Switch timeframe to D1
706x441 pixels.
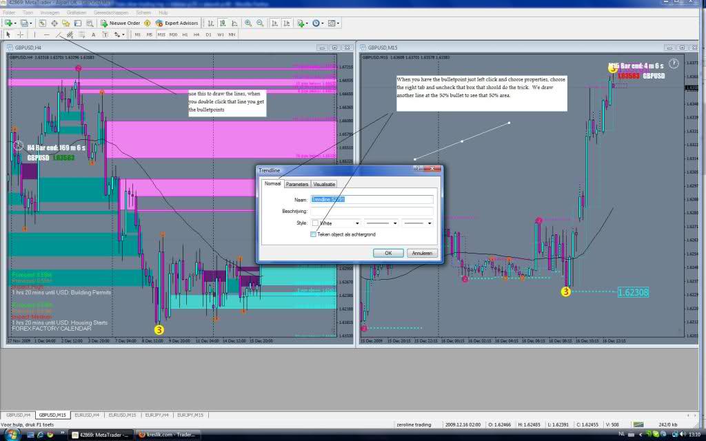(x=208, y=34)
